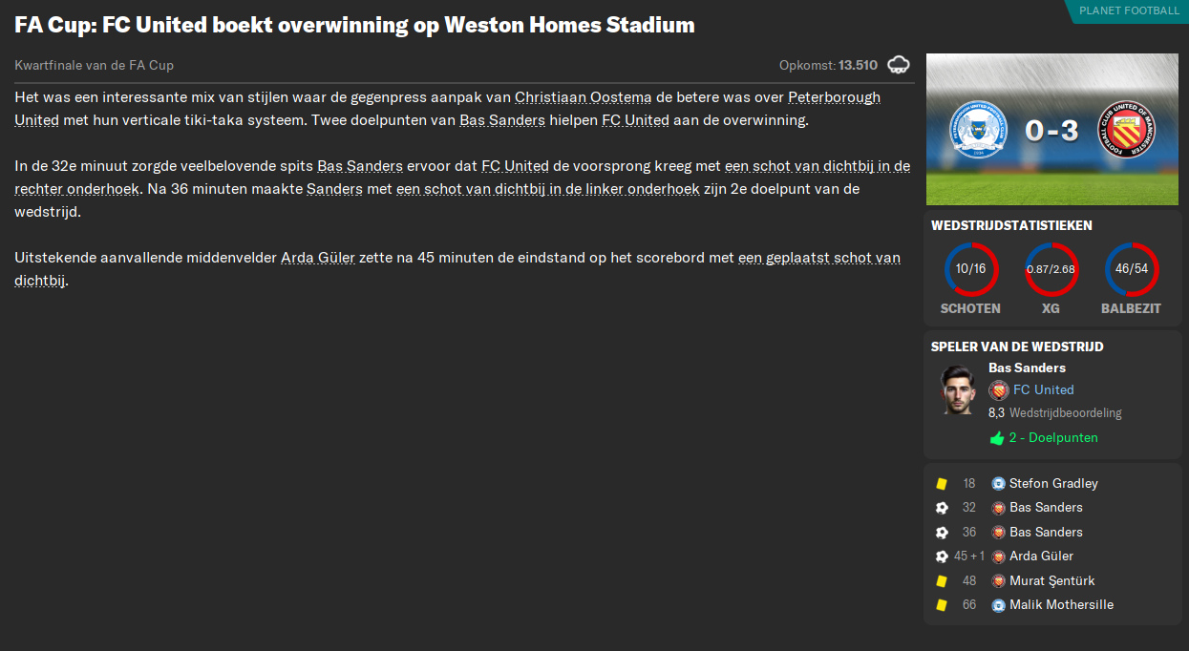Open FC United link under Bas Sanders
This screenshot has height=651, width=1189.
click(1043, 389)
